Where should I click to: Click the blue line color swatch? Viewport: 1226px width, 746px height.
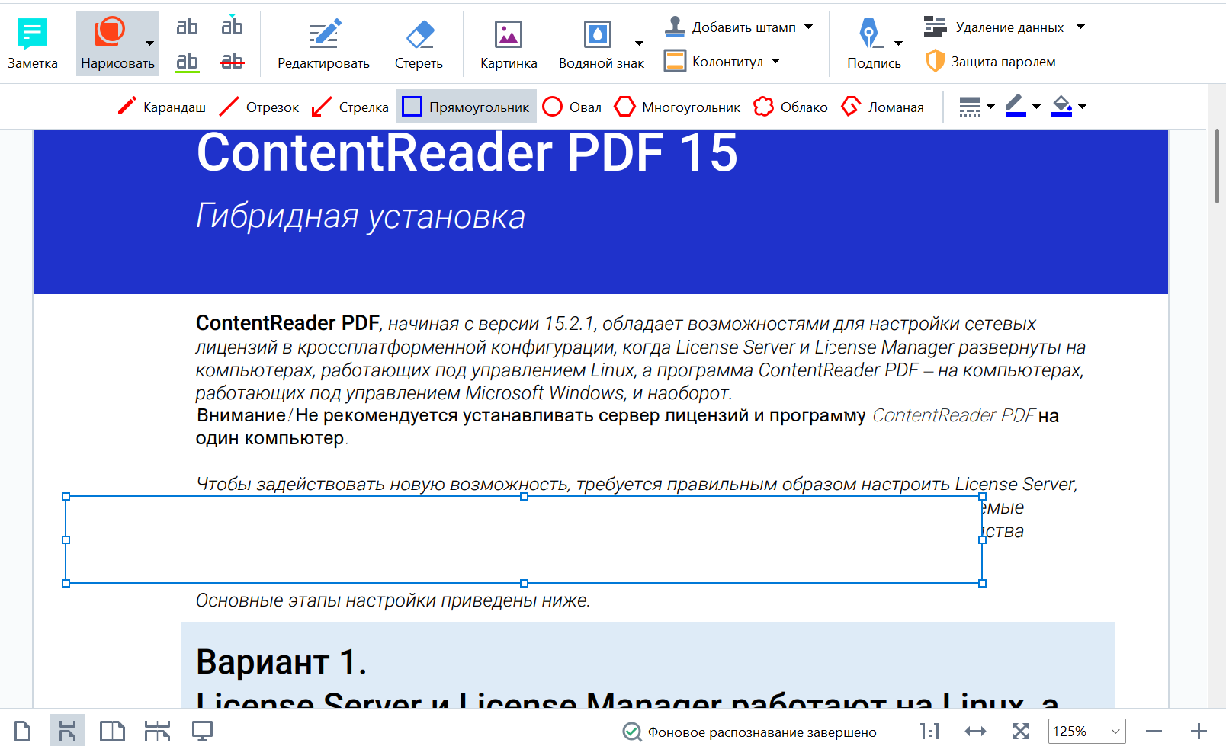coord(1016,107)
